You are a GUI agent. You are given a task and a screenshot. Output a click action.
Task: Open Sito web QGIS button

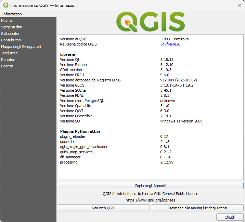pos(104,208)
